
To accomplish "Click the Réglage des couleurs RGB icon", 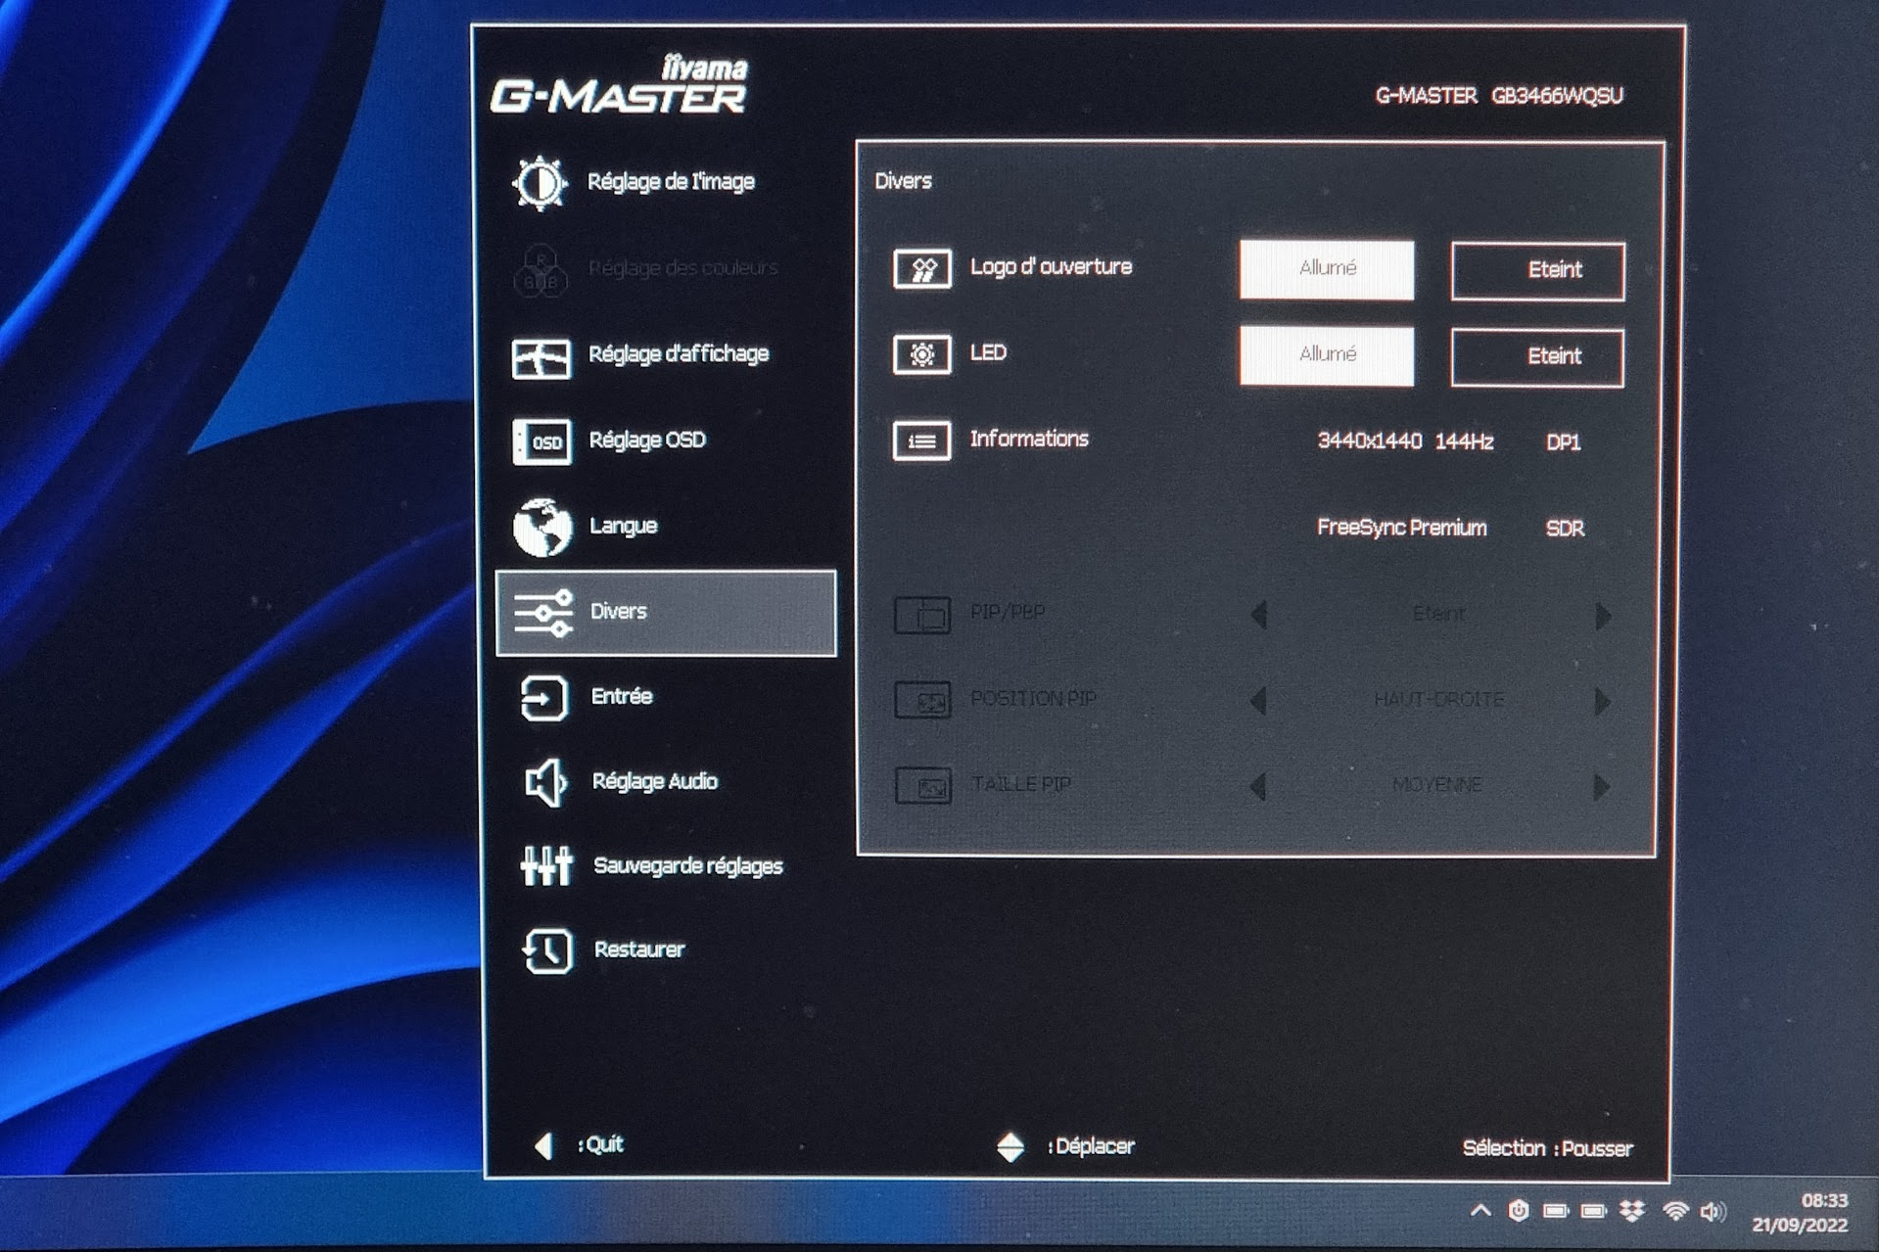I will [x=540, y=269].
